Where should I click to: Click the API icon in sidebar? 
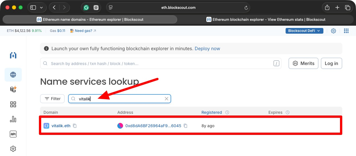click(x=13, y=134)
